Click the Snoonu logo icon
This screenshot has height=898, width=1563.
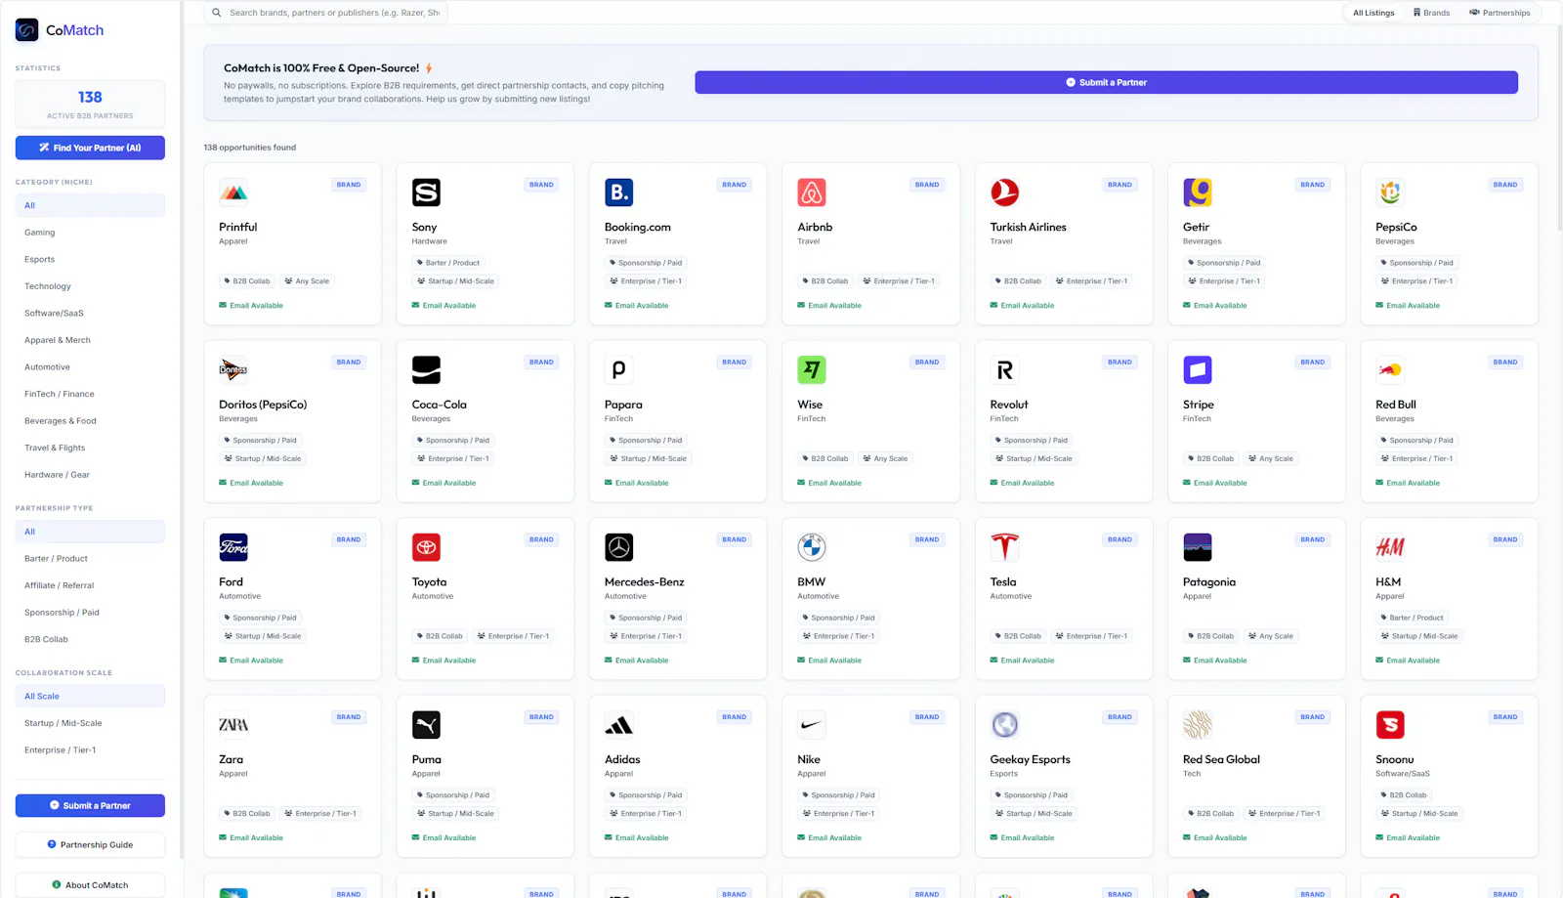pos(1390,725)
